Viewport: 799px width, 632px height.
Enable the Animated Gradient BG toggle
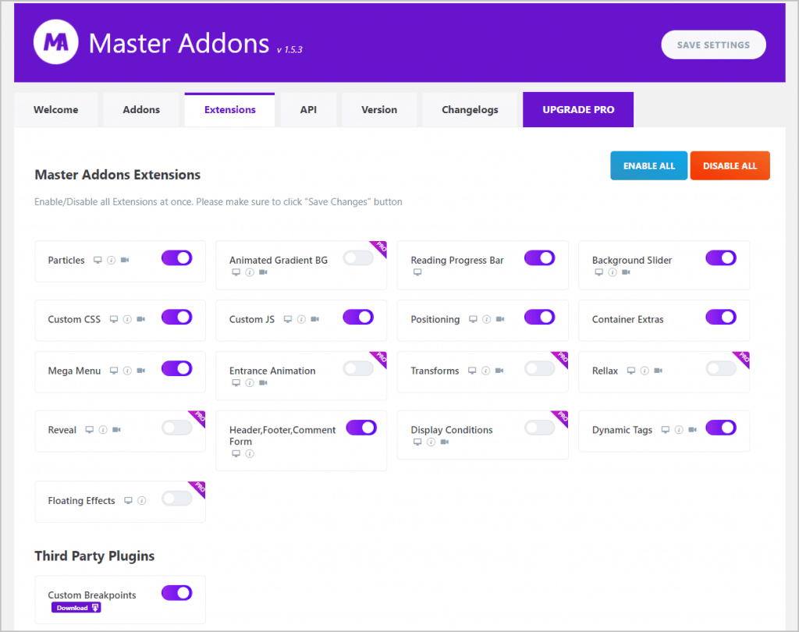tap(358, 258)
